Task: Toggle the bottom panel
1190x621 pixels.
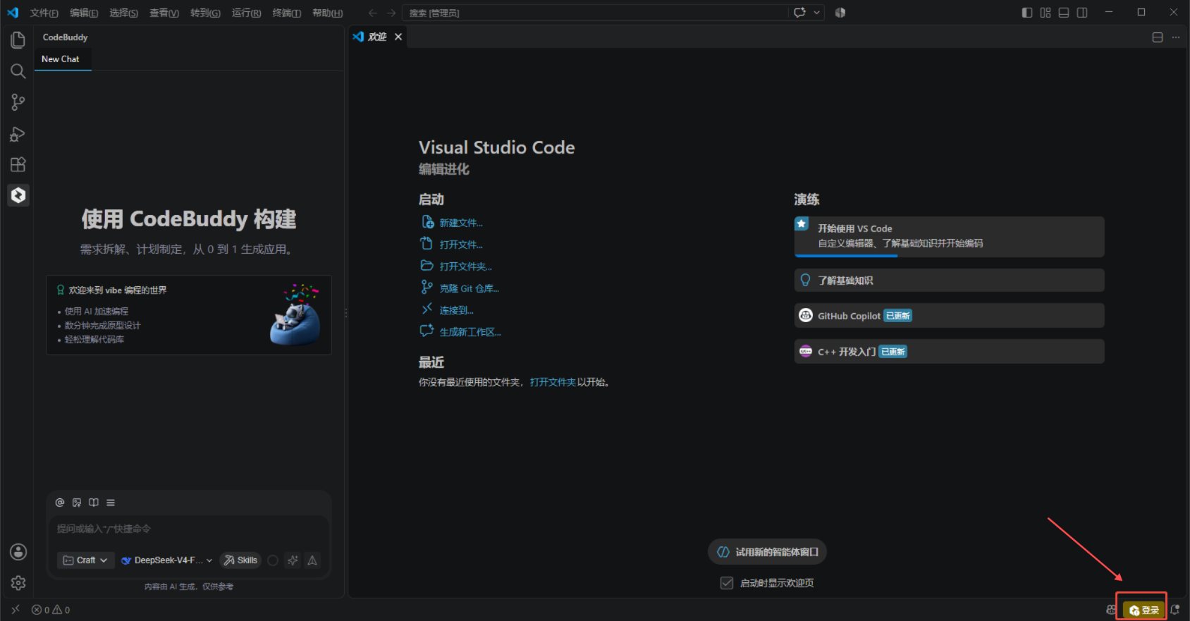Action: tap(1064, 13)
